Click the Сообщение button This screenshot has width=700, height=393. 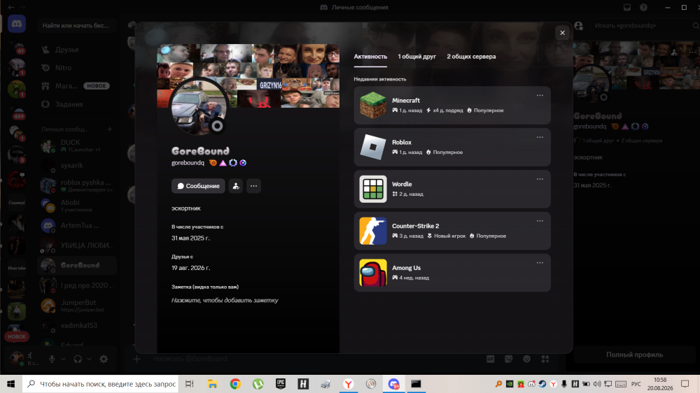[198, 186]
